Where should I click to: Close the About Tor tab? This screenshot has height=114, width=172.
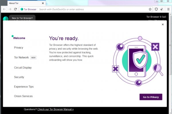pyautogui.click(x=42, y=3)
